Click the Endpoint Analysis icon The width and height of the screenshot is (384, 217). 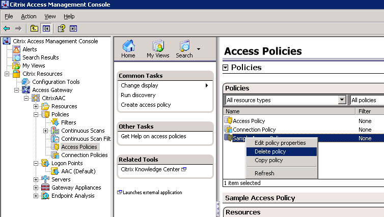pyautogui.click(x=45, y=196)
